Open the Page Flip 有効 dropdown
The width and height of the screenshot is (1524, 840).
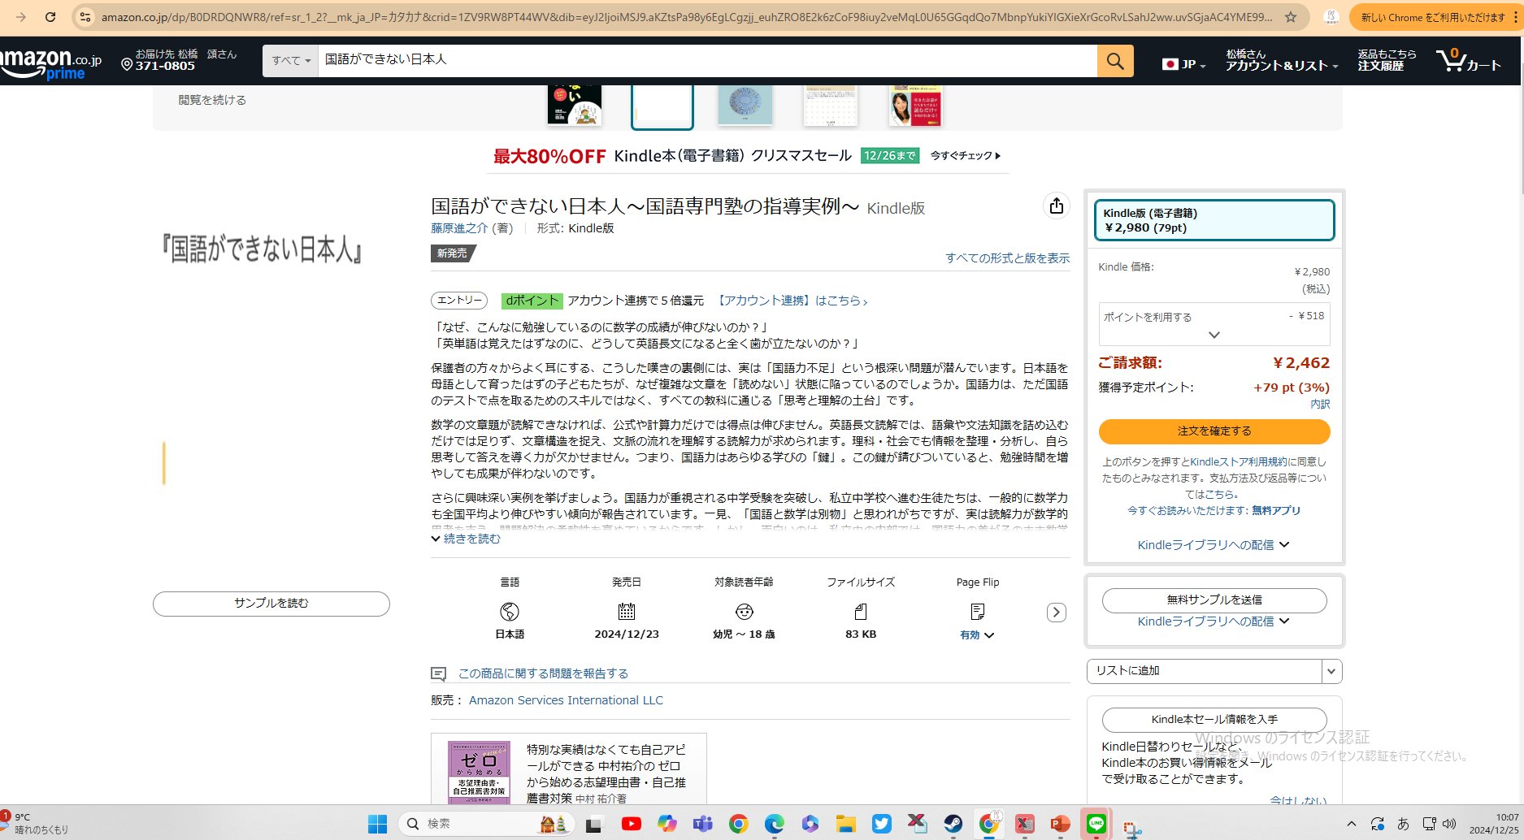(977, 635)
